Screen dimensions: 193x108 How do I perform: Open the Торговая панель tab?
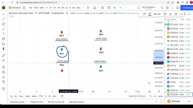(76, 102)
